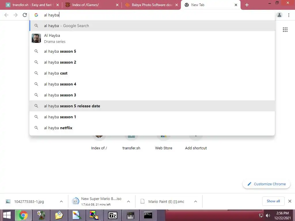Click the disc progress icon for iso download
The height and width of the screenshot is (221, 295).
(x=75, y=201)
